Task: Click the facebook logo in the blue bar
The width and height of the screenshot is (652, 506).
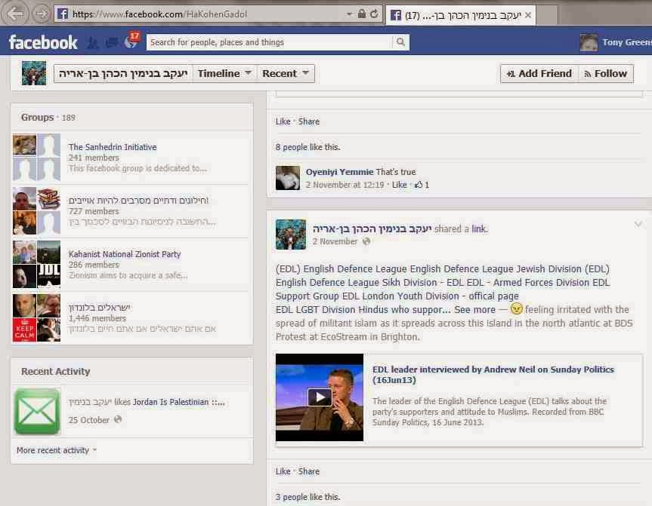Action: coord(43,42)
